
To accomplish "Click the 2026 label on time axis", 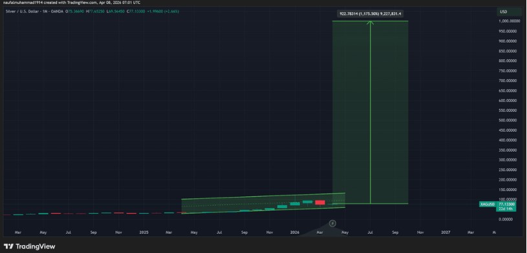I will click(x=294, y=232).
